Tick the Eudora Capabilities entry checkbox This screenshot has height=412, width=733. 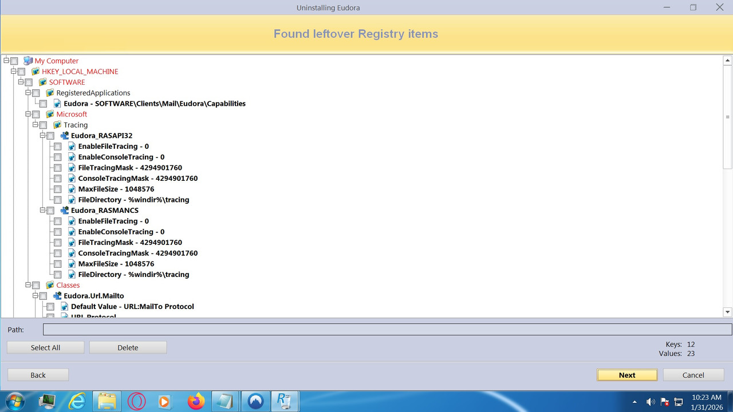tap(43, 104)
